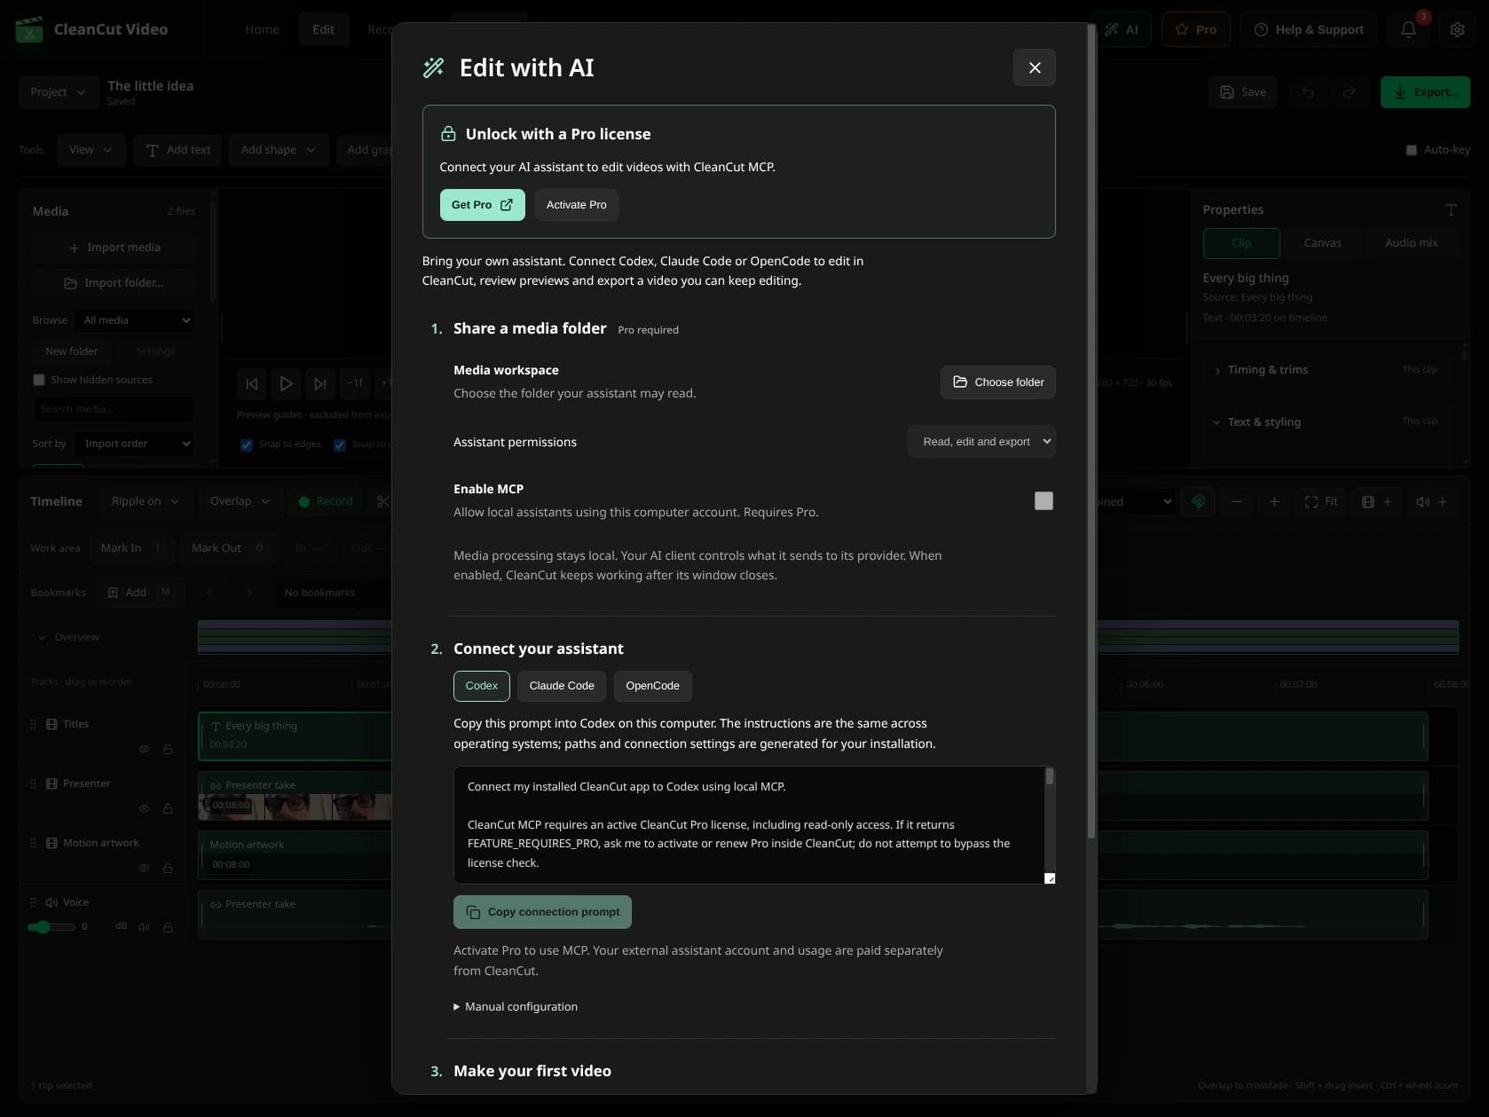The width and height of the screenshot is (1489, 1117).
Task: Click Import media button
Action: tap(114, 248)
